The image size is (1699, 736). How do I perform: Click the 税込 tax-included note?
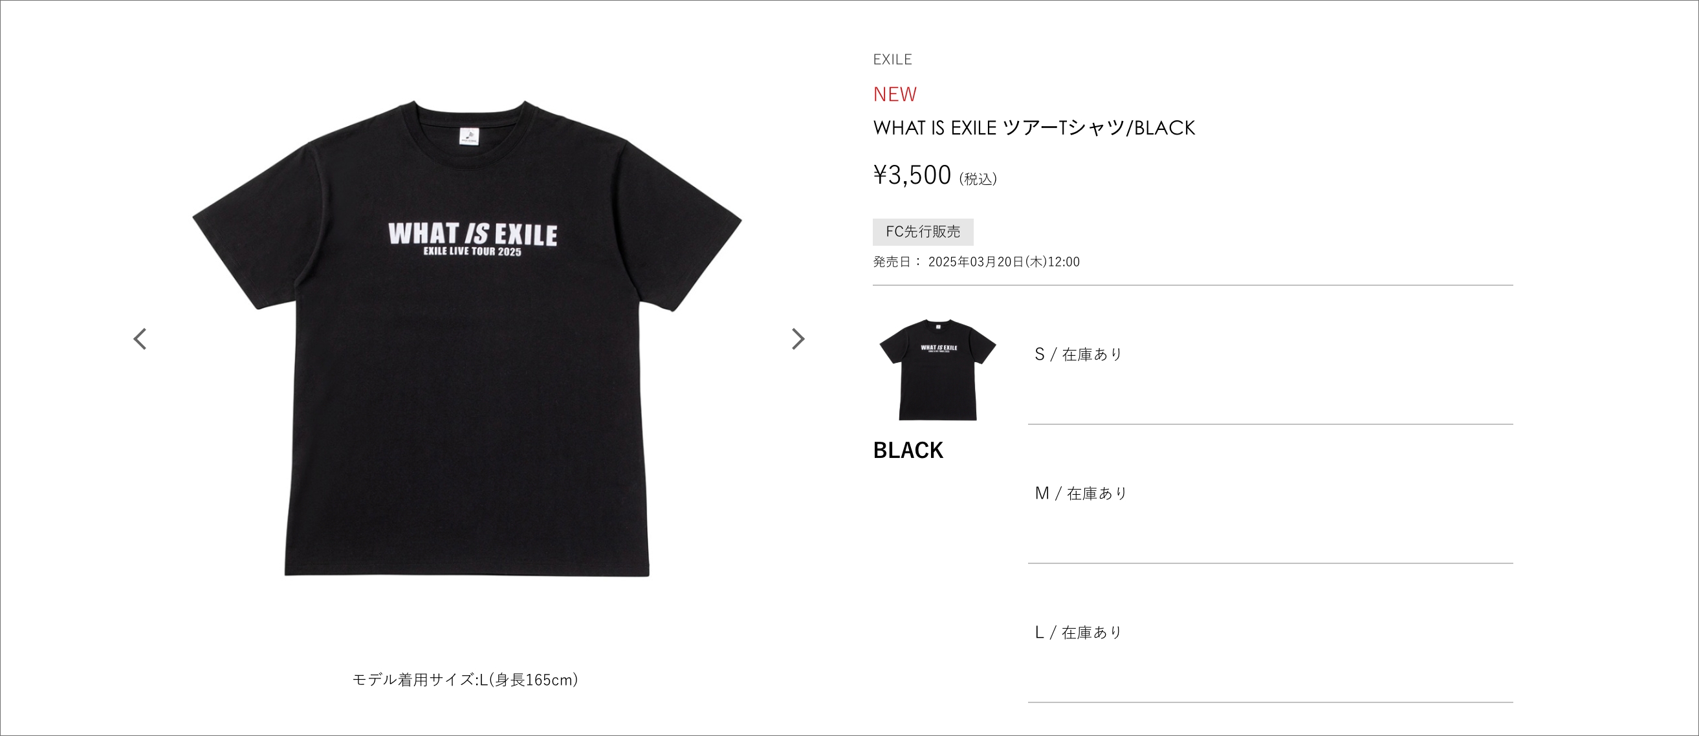[x=978, y=179]
